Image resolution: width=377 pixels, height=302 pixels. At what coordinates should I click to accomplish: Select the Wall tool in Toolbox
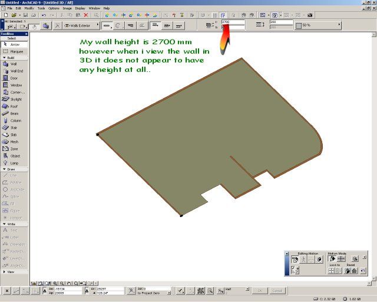pyautogui.click(x=14, y=64)
